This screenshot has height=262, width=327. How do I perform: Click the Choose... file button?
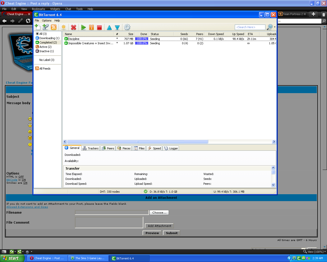[x=159, y=213]
